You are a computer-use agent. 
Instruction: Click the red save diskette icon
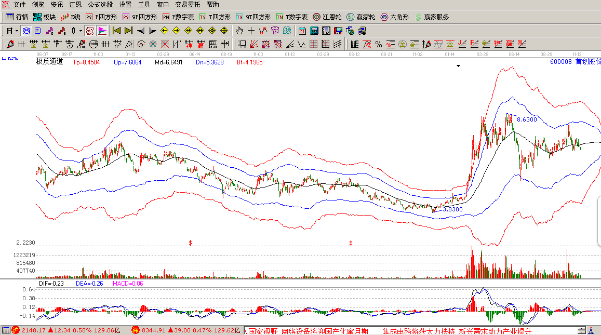[338, 31]
